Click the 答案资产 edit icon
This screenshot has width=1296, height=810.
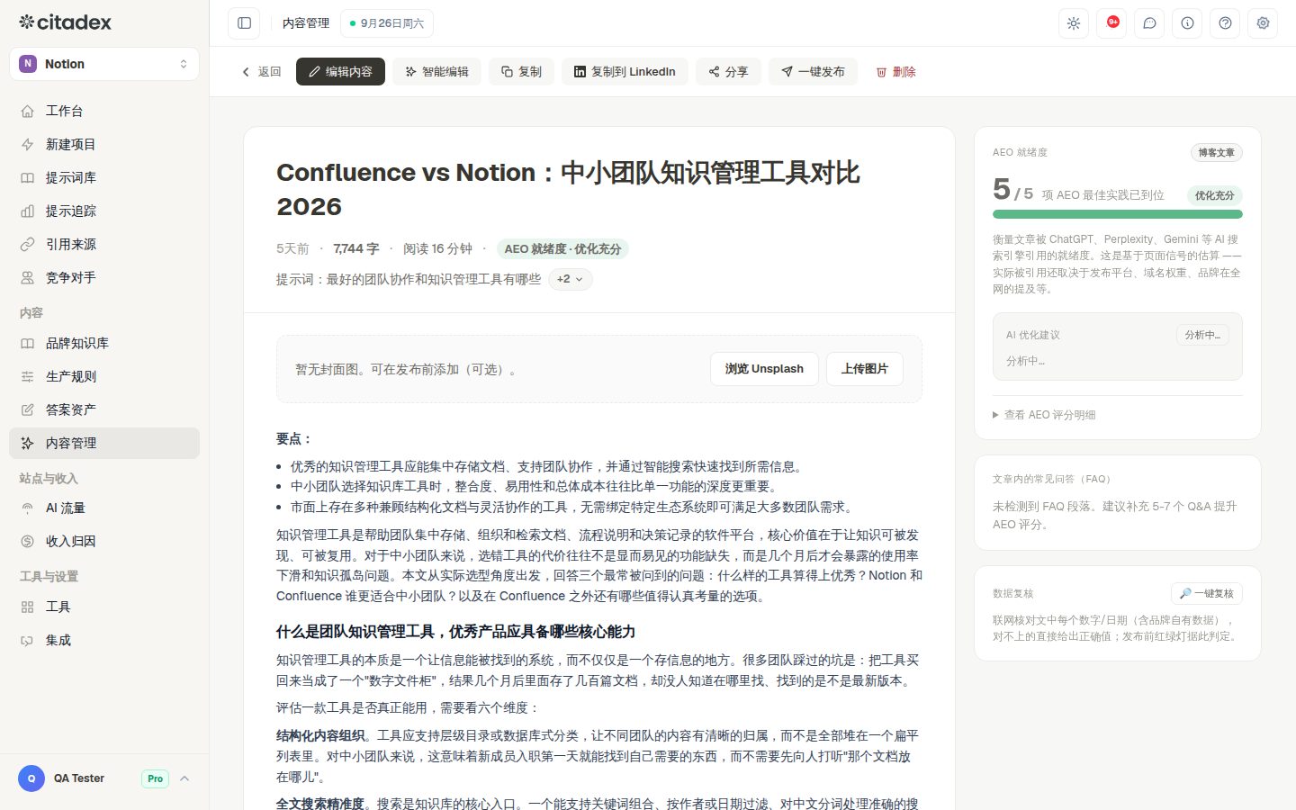click(x=27, y=409)
